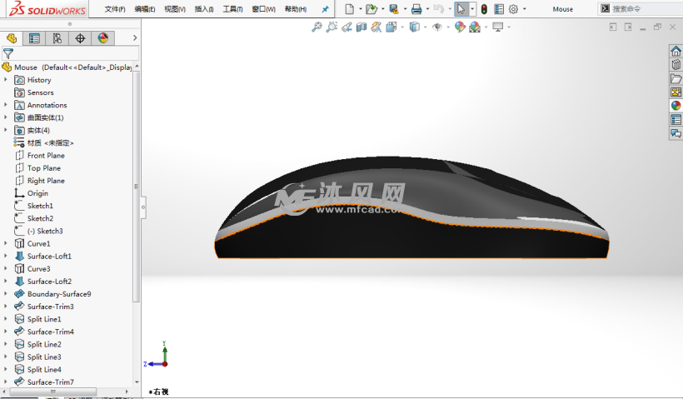Click the feature tree horizontal scrollbar
This screenshot has width=683, height=399.
click(52, 392)
